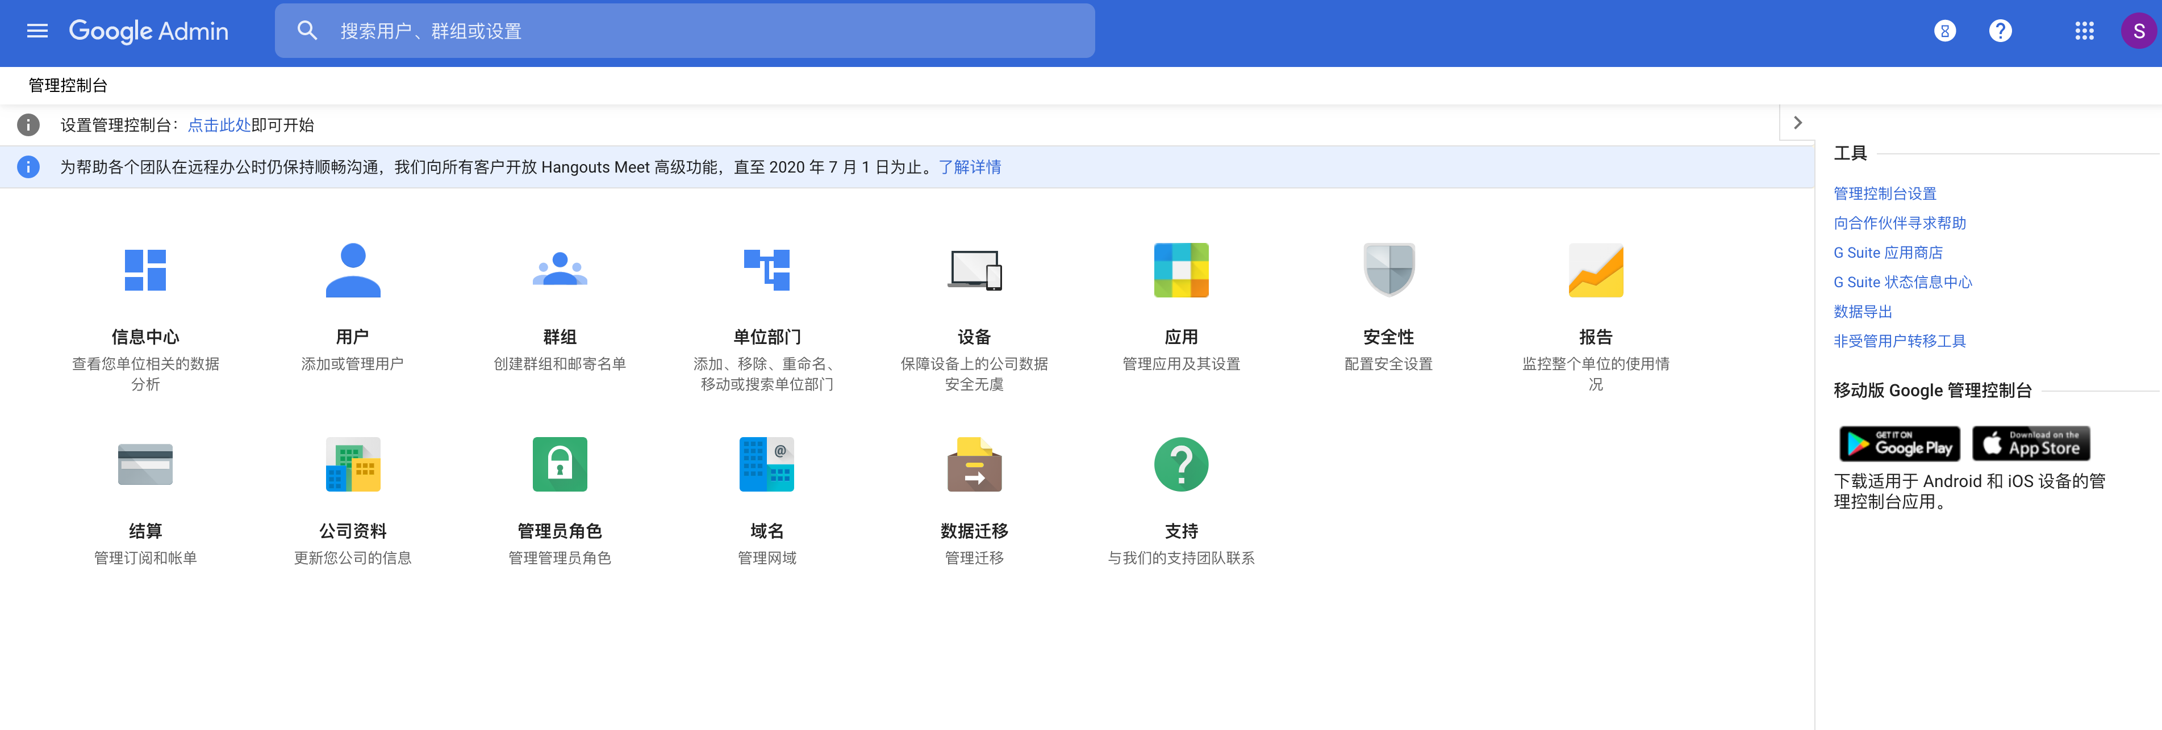Screen dimensions: 2162x730
Task: Open the 报告 reports chart icon
Action: pos(1596,270)
